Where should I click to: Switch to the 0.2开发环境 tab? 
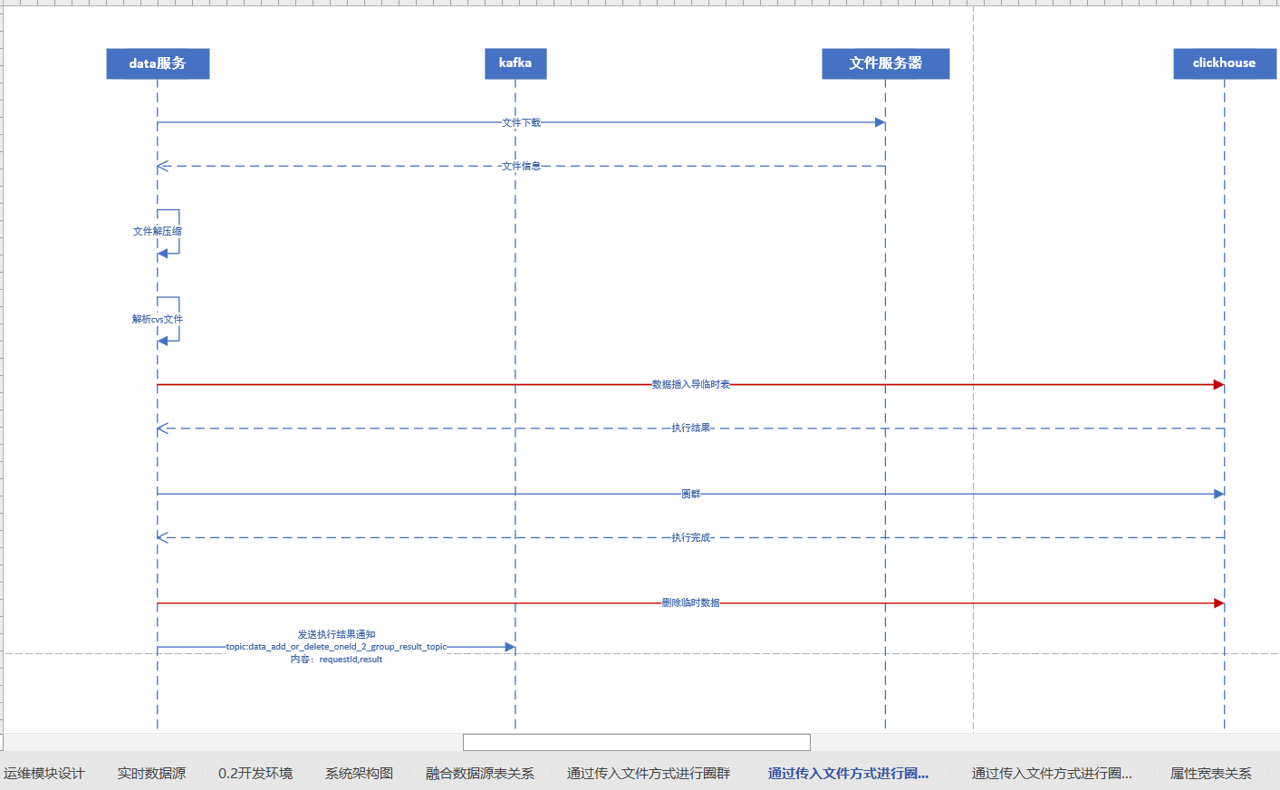tap(255, 773)
